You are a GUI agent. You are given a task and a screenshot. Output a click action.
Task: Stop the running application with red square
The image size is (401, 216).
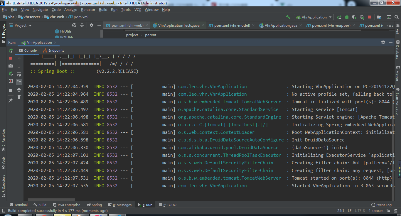[370, 17]
